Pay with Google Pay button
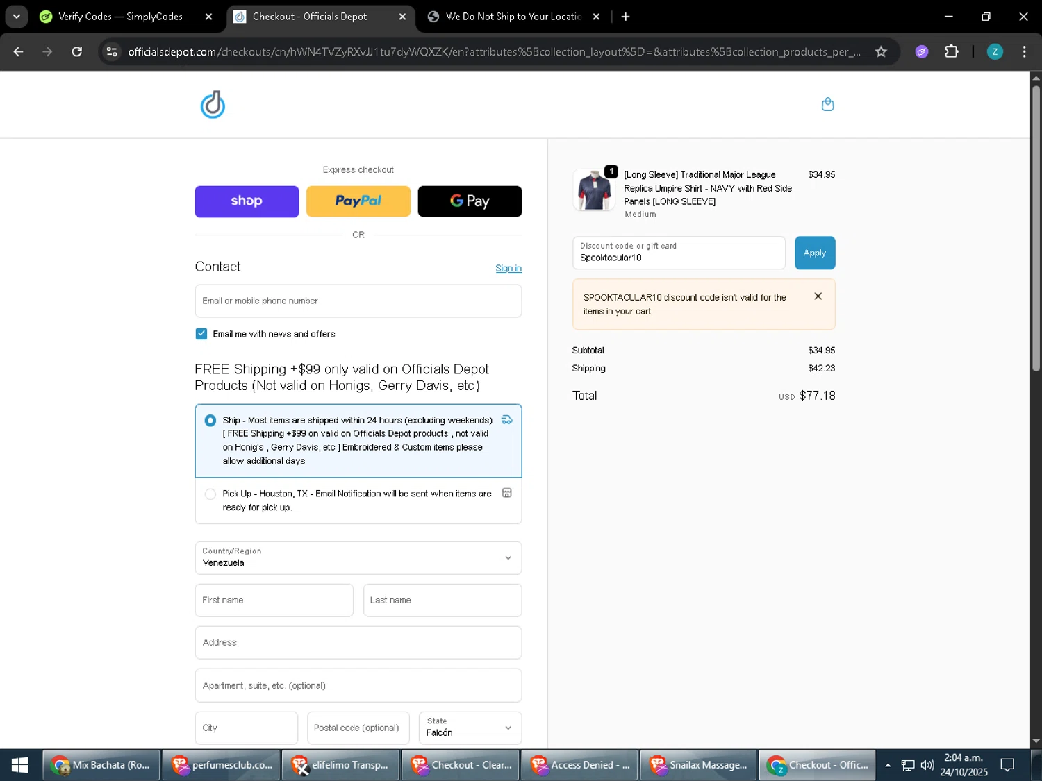1042x781 pixels. click(470, 201)
